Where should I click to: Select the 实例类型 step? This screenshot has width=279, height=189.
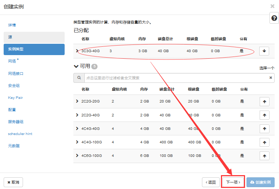click(x=34, y=49)
